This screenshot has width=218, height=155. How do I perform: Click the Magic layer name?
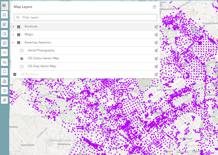point(29,34)
